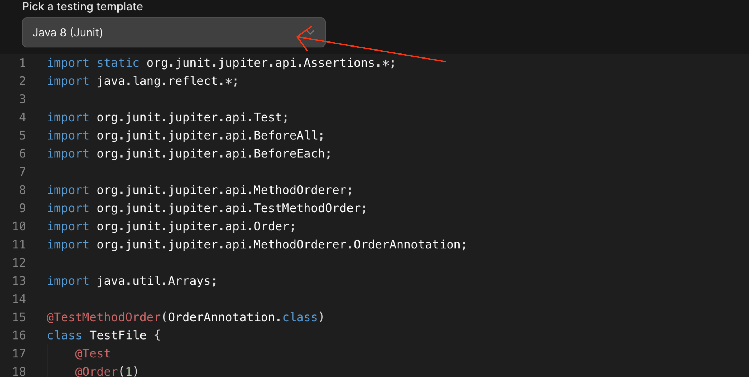Click the BeforeEach import on line 6
This screenshot has height=377, width=749.
pos(213,153)
